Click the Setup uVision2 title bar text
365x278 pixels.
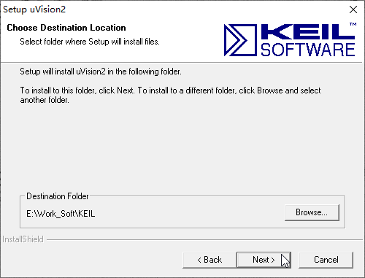click(34, 9)
